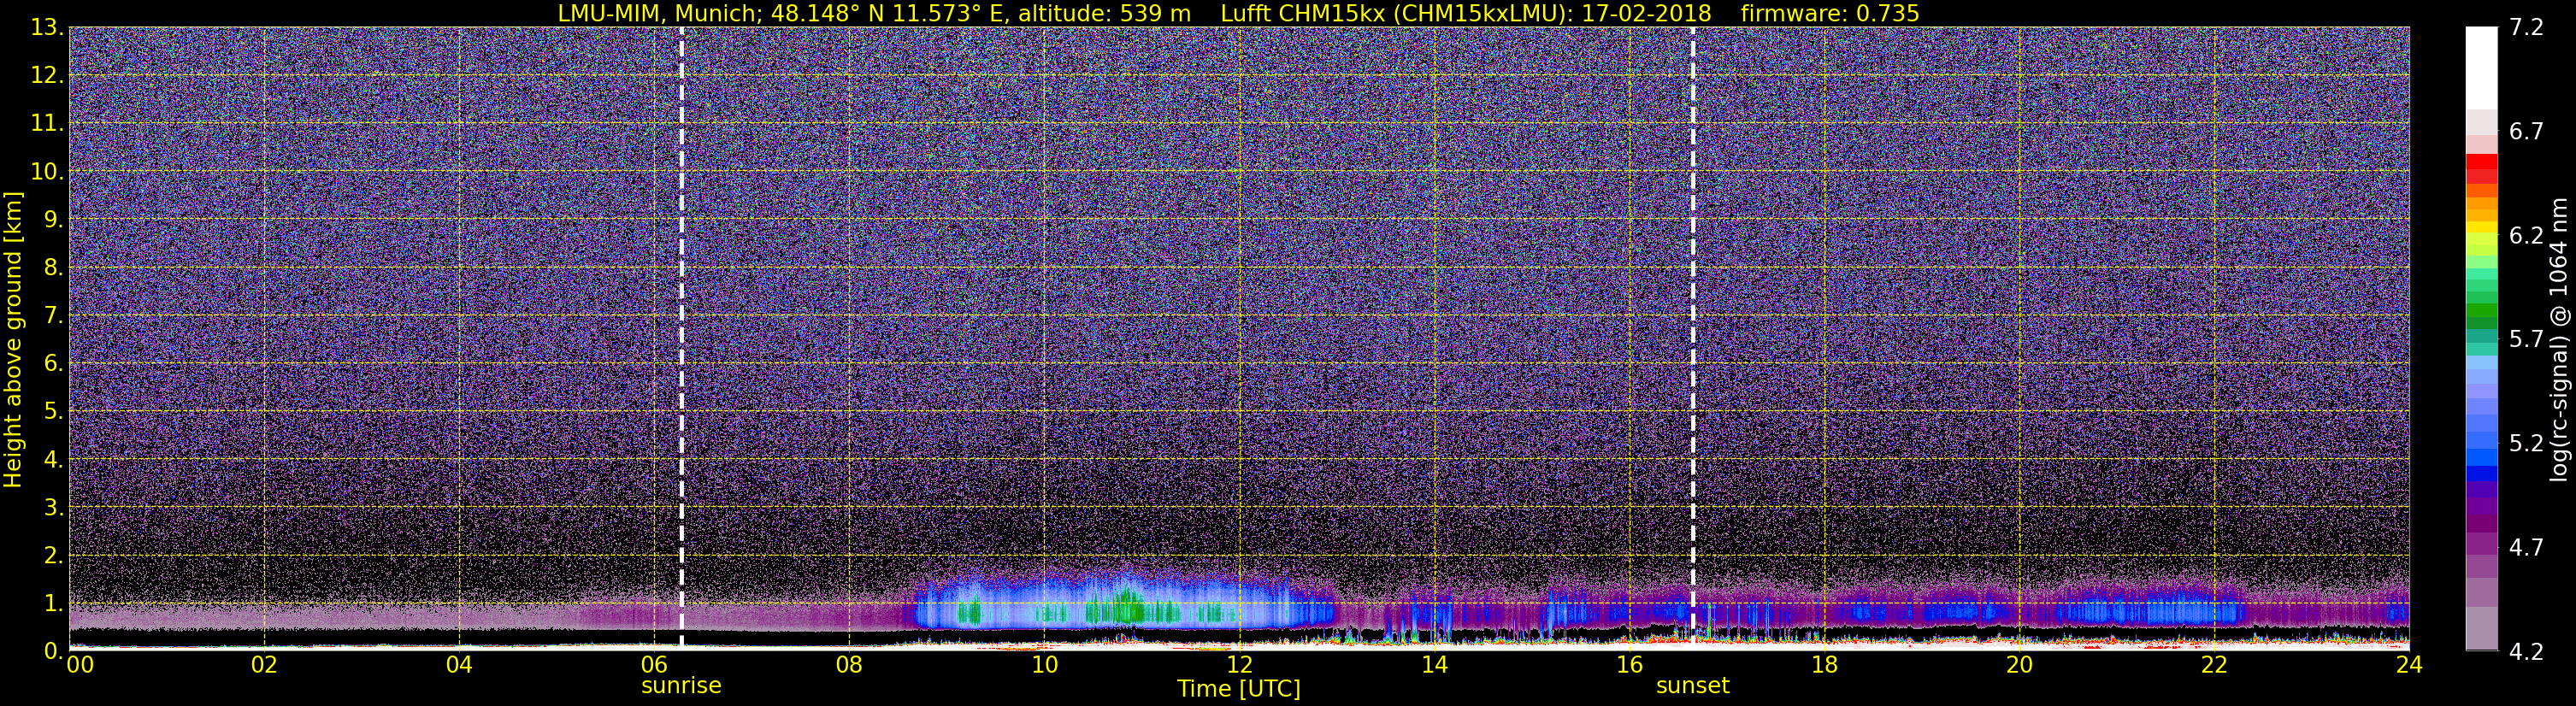Click the y-axis tick label '9.'
The height and width of the screenshot is (706, 2576).
pyautogui.click(x=52, y=219)
